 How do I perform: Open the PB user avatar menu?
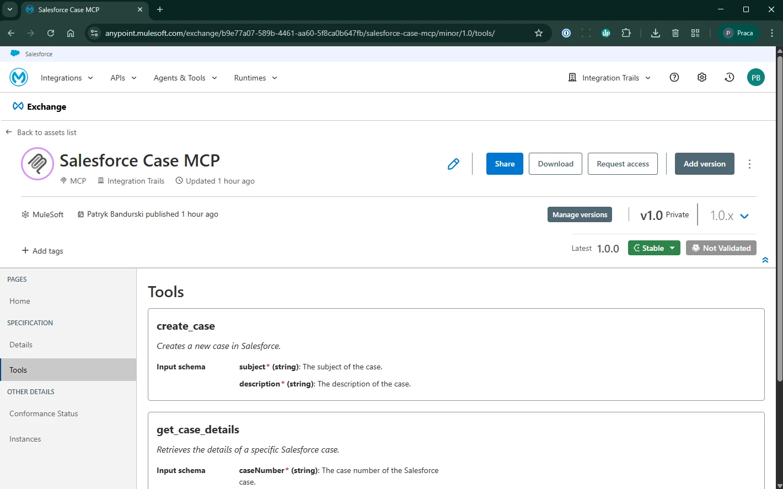click(x=756, y=78)
